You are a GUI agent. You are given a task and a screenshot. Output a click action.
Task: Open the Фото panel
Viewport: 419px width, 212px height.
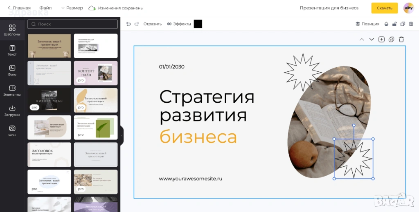(x=12, y=71)
